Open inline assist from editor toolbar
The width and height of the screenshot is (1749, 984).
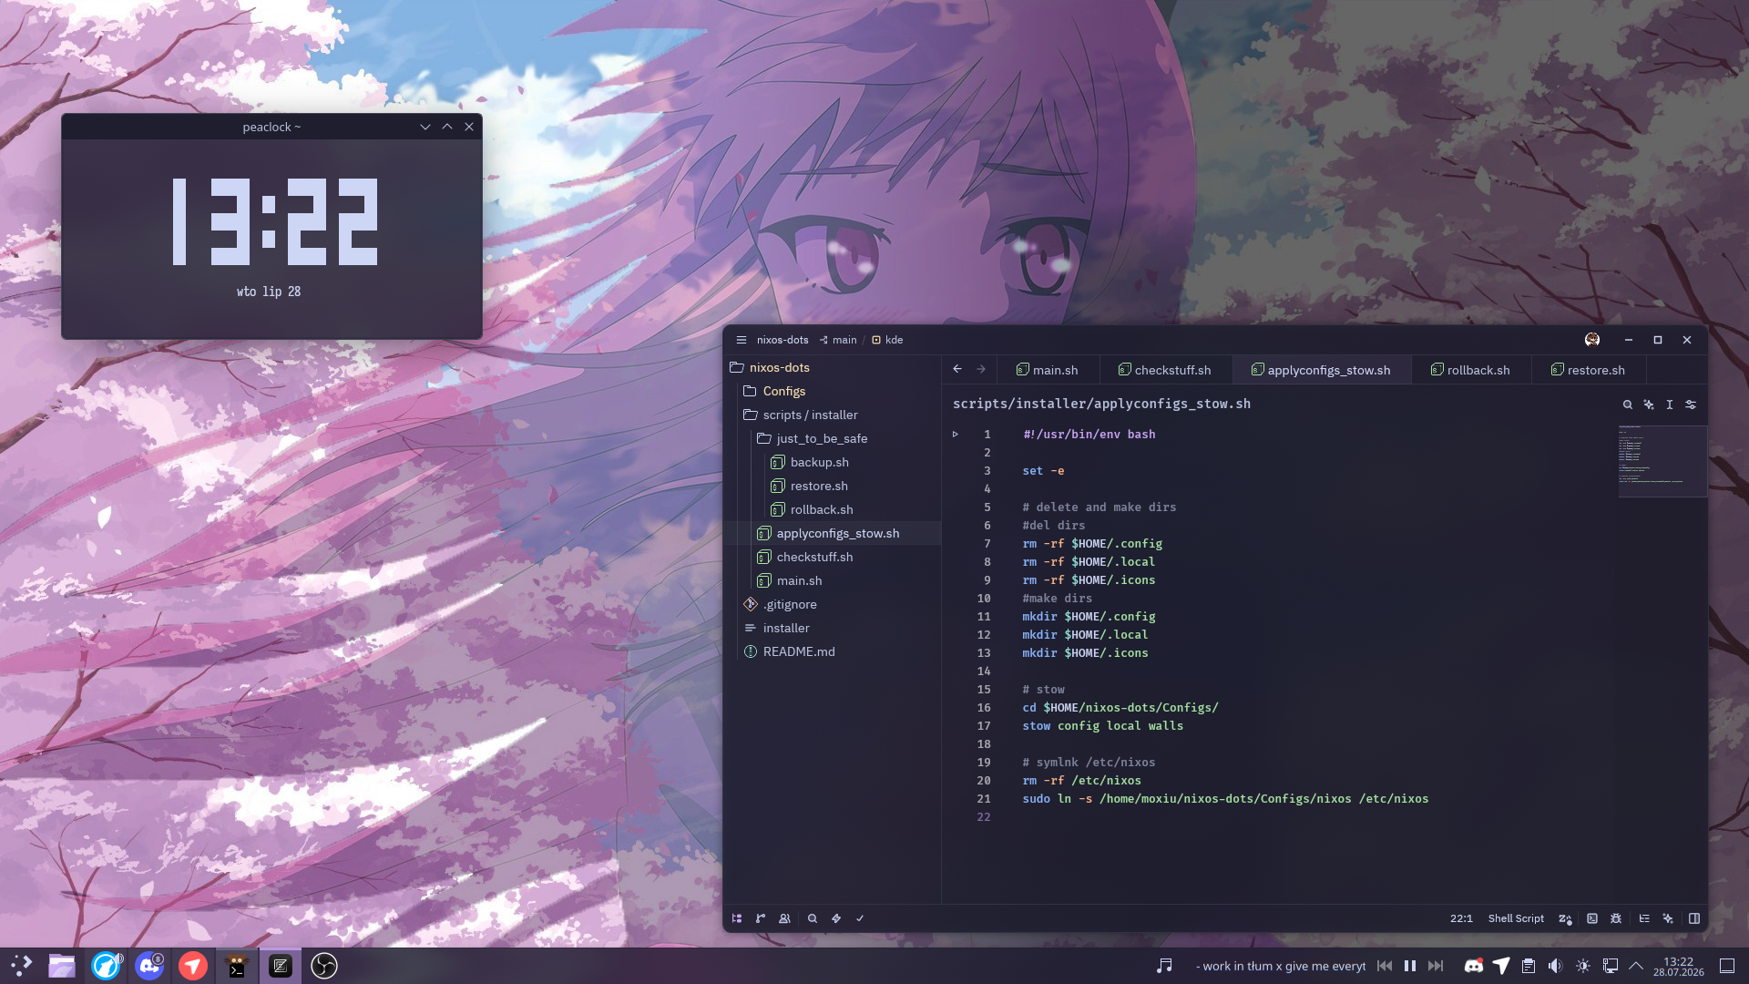click(1649, 405)
